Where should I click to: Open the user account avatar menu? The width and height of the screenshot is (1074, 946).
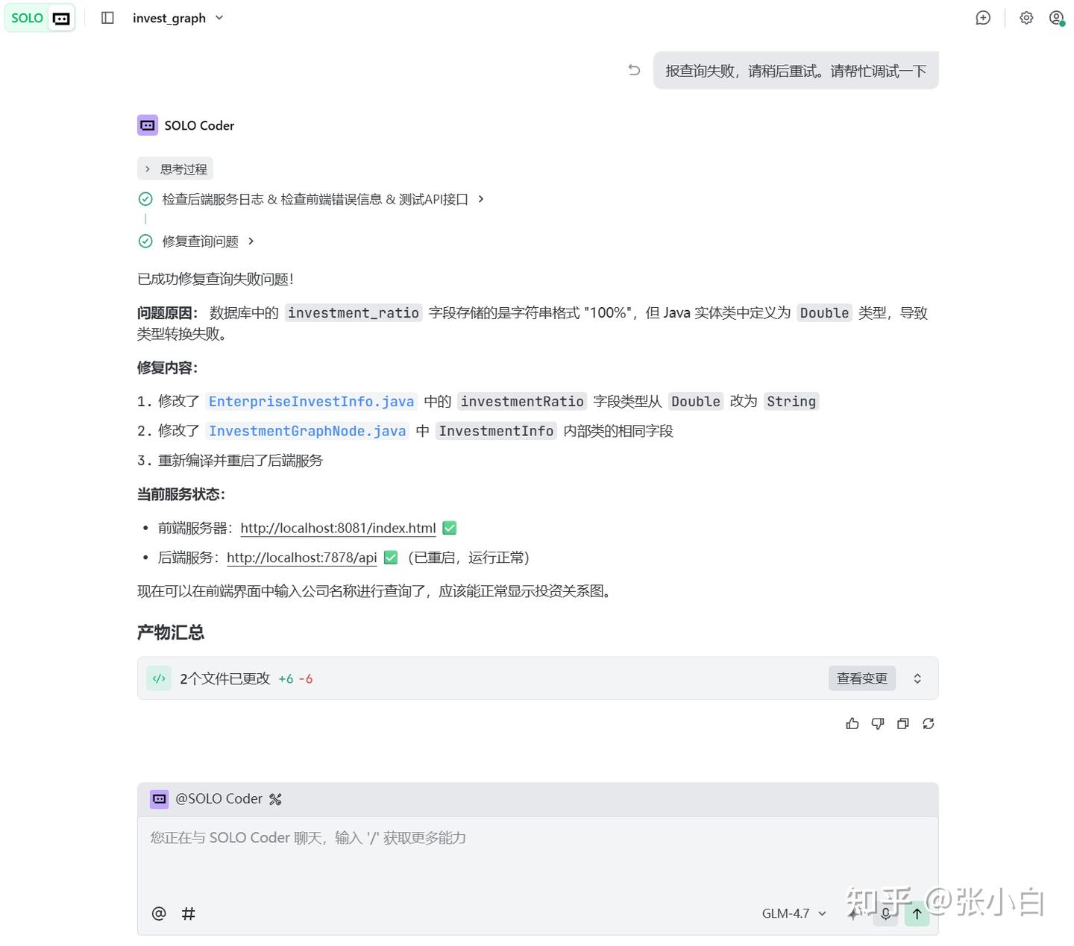coord(1057,18)
